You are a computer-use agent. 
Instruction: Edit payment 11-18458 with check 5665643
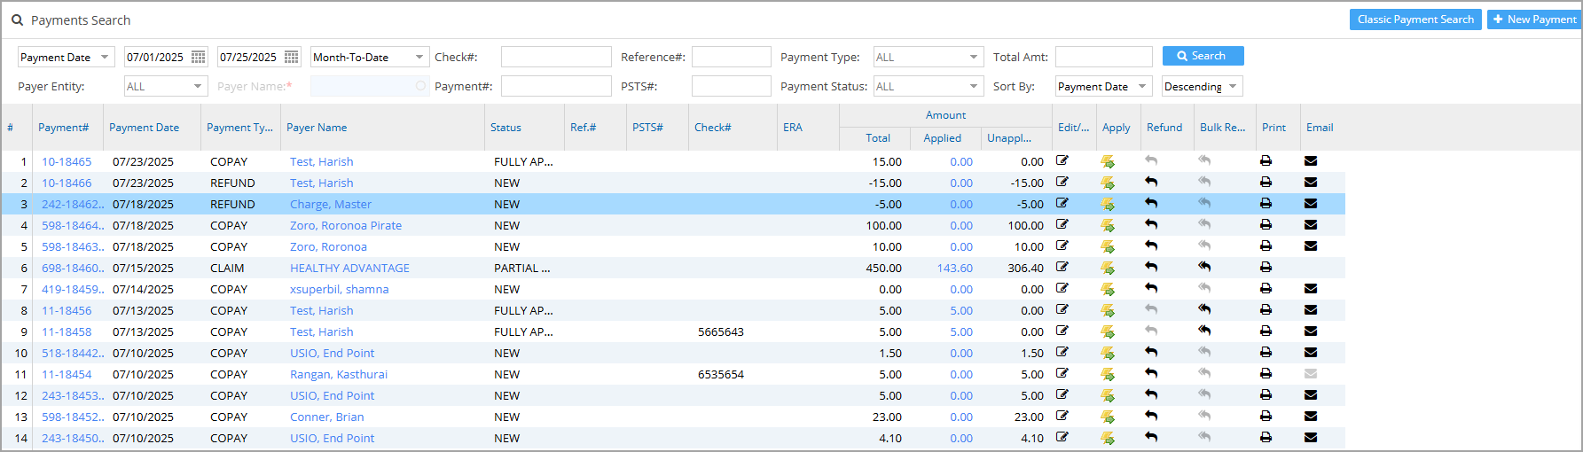1062,331
